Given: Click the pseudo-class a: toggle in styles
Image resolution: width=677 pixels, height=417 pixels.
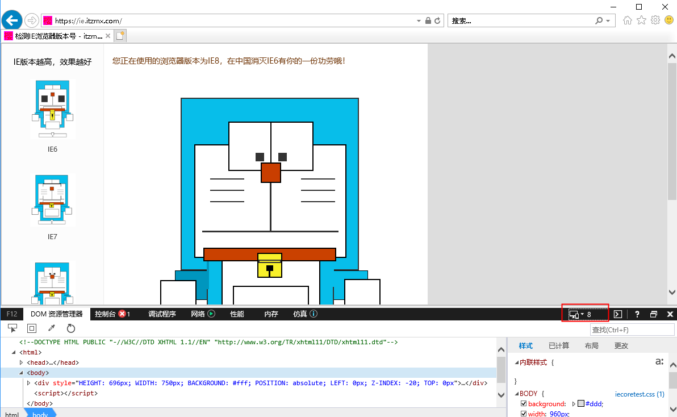Looking at the screenshot, I should click(659, 362).
